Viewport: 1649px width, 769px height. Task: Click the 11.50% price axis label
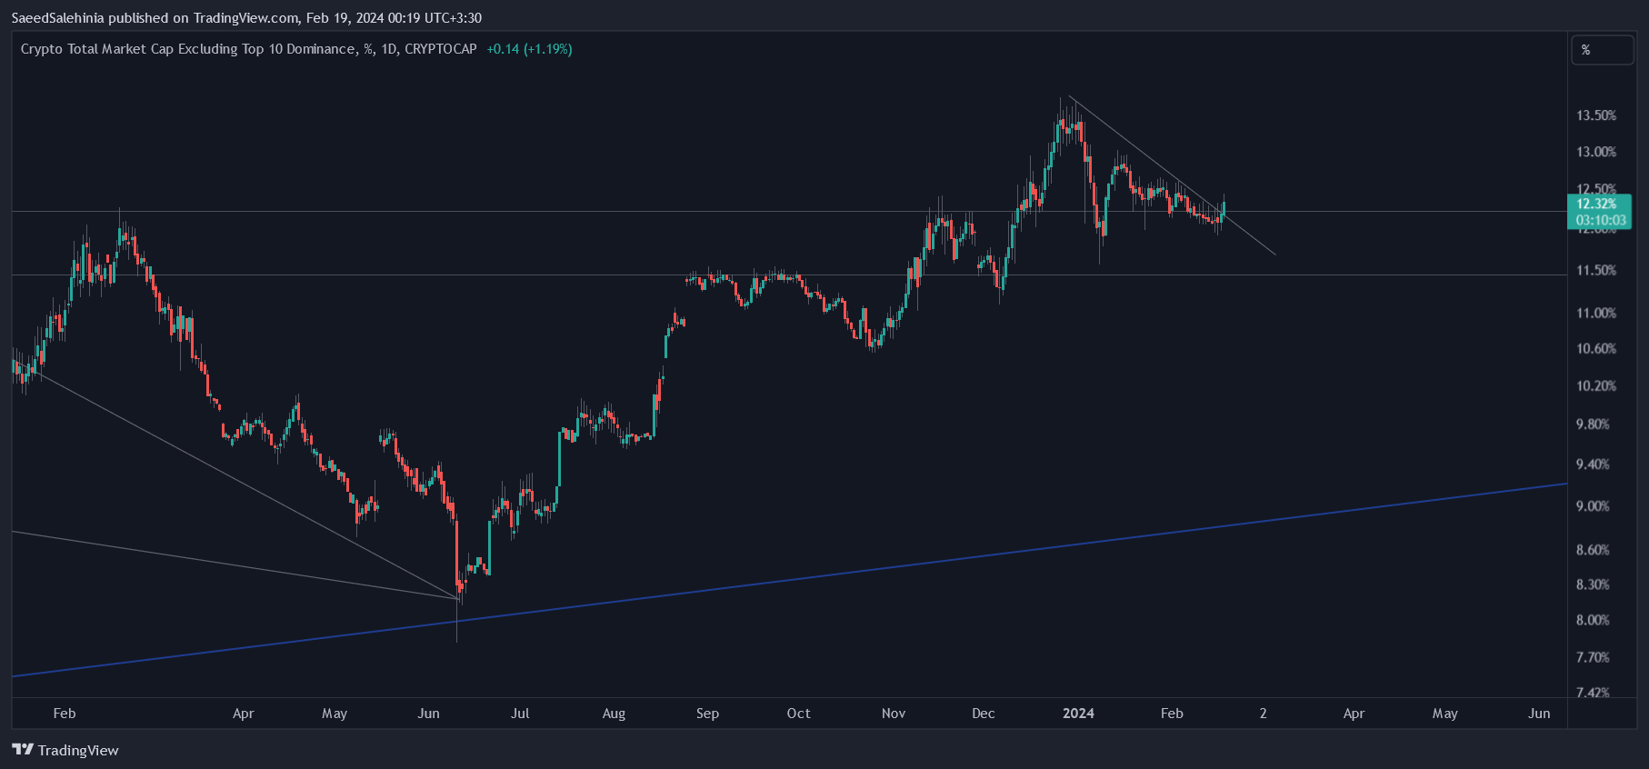tap(1596, 270)
